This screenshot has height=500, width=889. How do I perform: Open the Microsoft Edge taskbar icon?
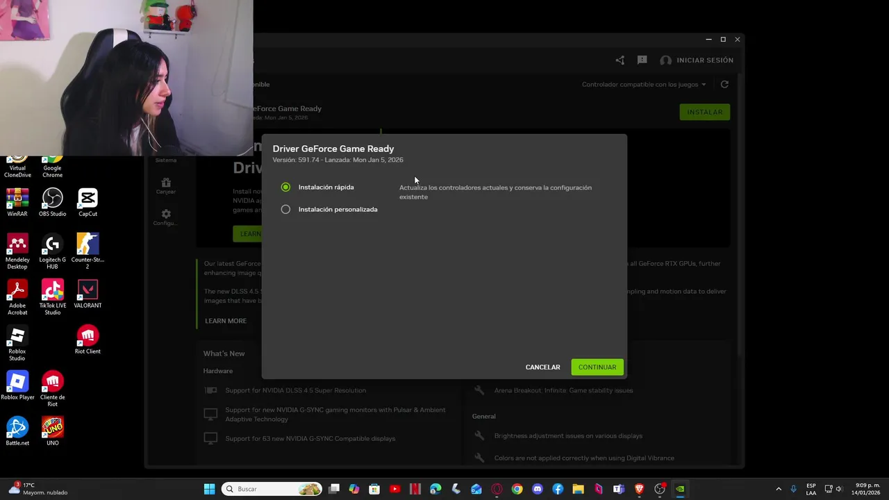pos(435,489)
